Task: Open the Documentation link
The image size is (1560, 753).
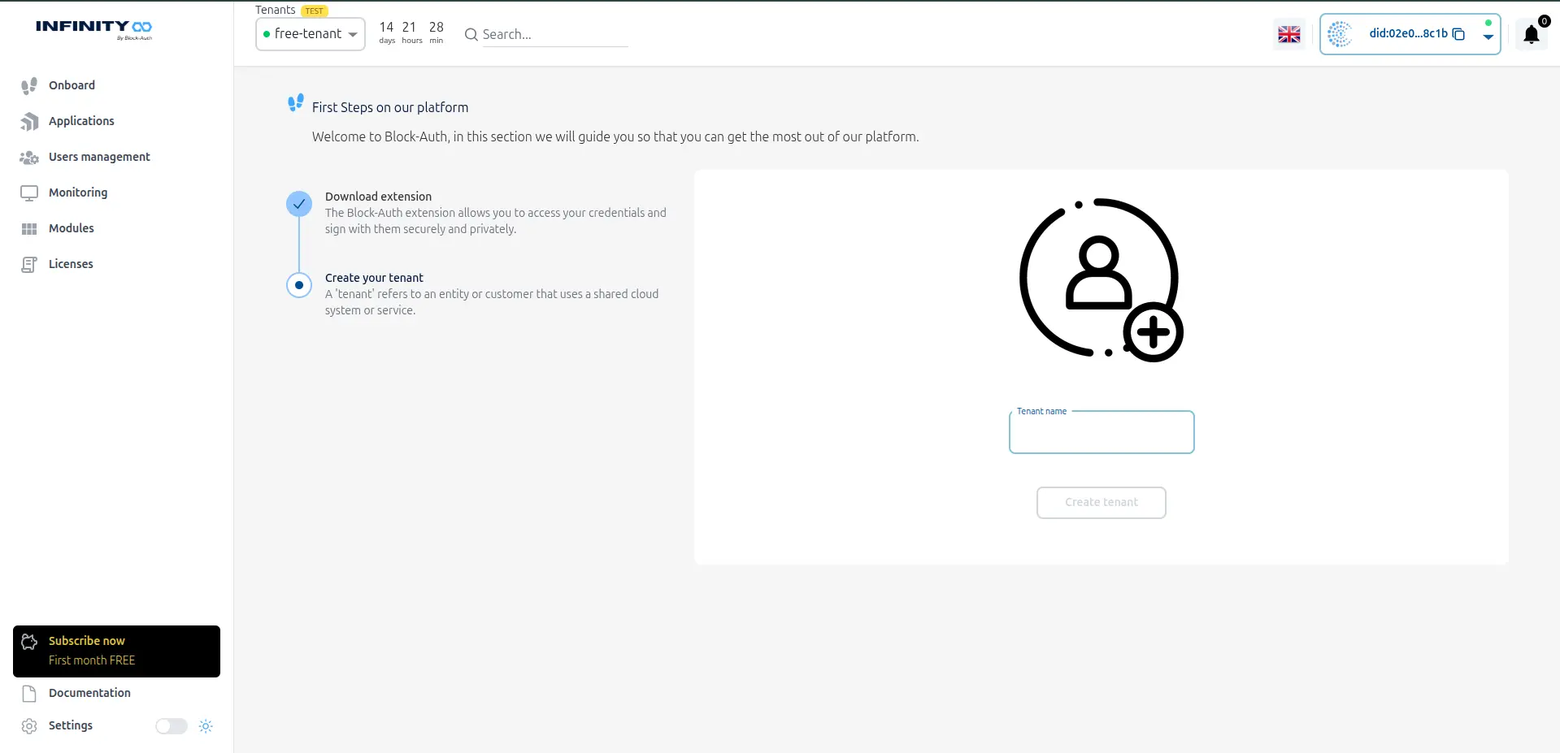Action: pos(89,693)
